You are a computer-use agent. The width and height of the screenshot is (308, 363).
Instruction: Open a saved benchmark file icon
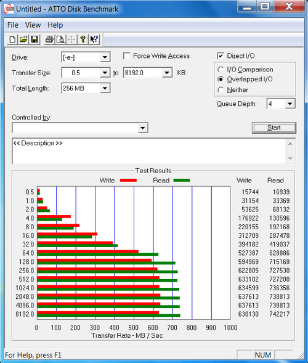pos(23,39)
